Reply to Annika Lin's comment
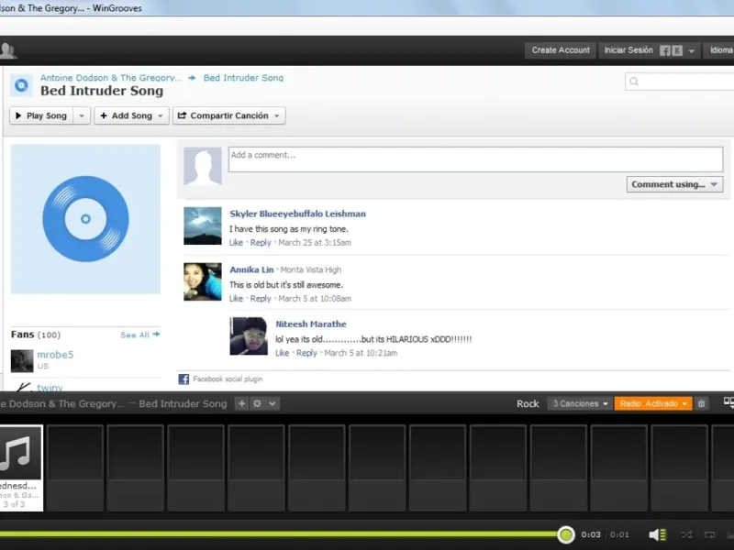Image resolution: width=734 pixels, height=550 pixels. tap(261, 299)
